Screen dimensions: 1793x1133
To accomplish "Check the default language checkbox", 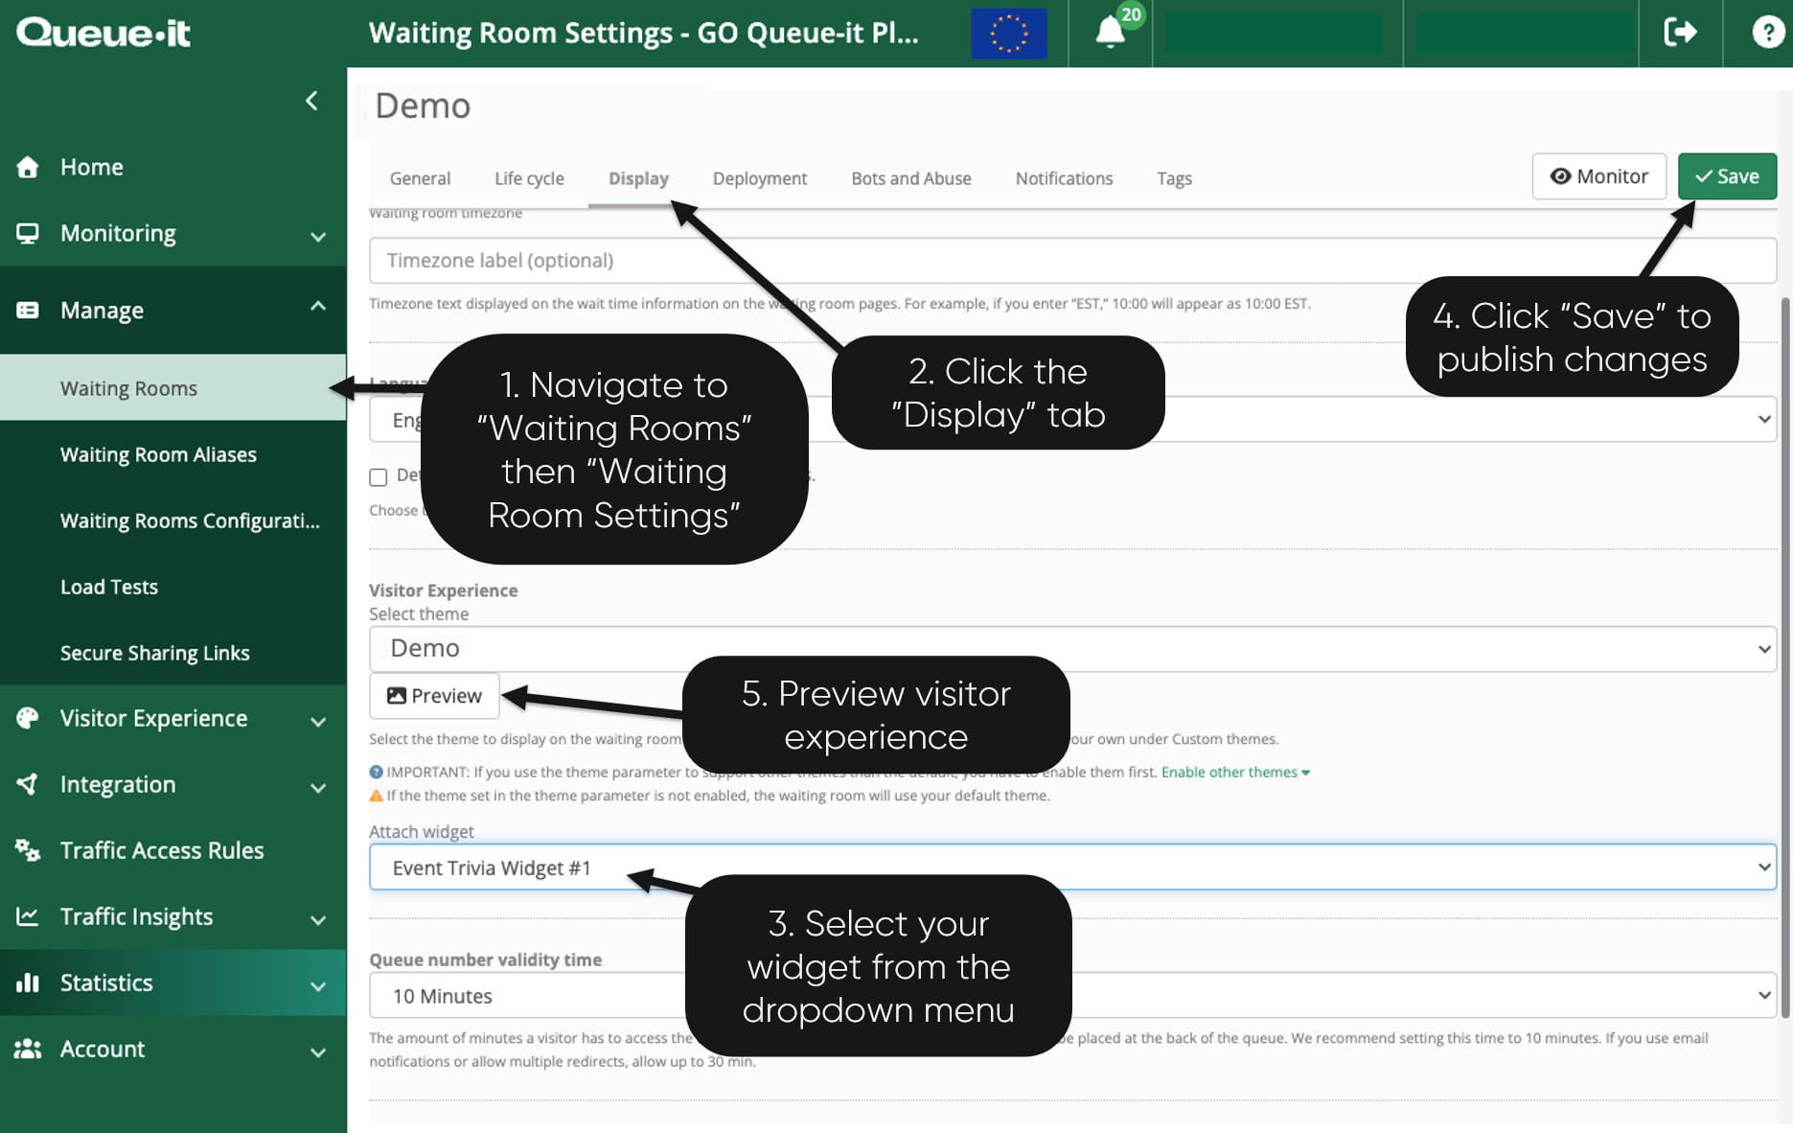I will 378,477.
